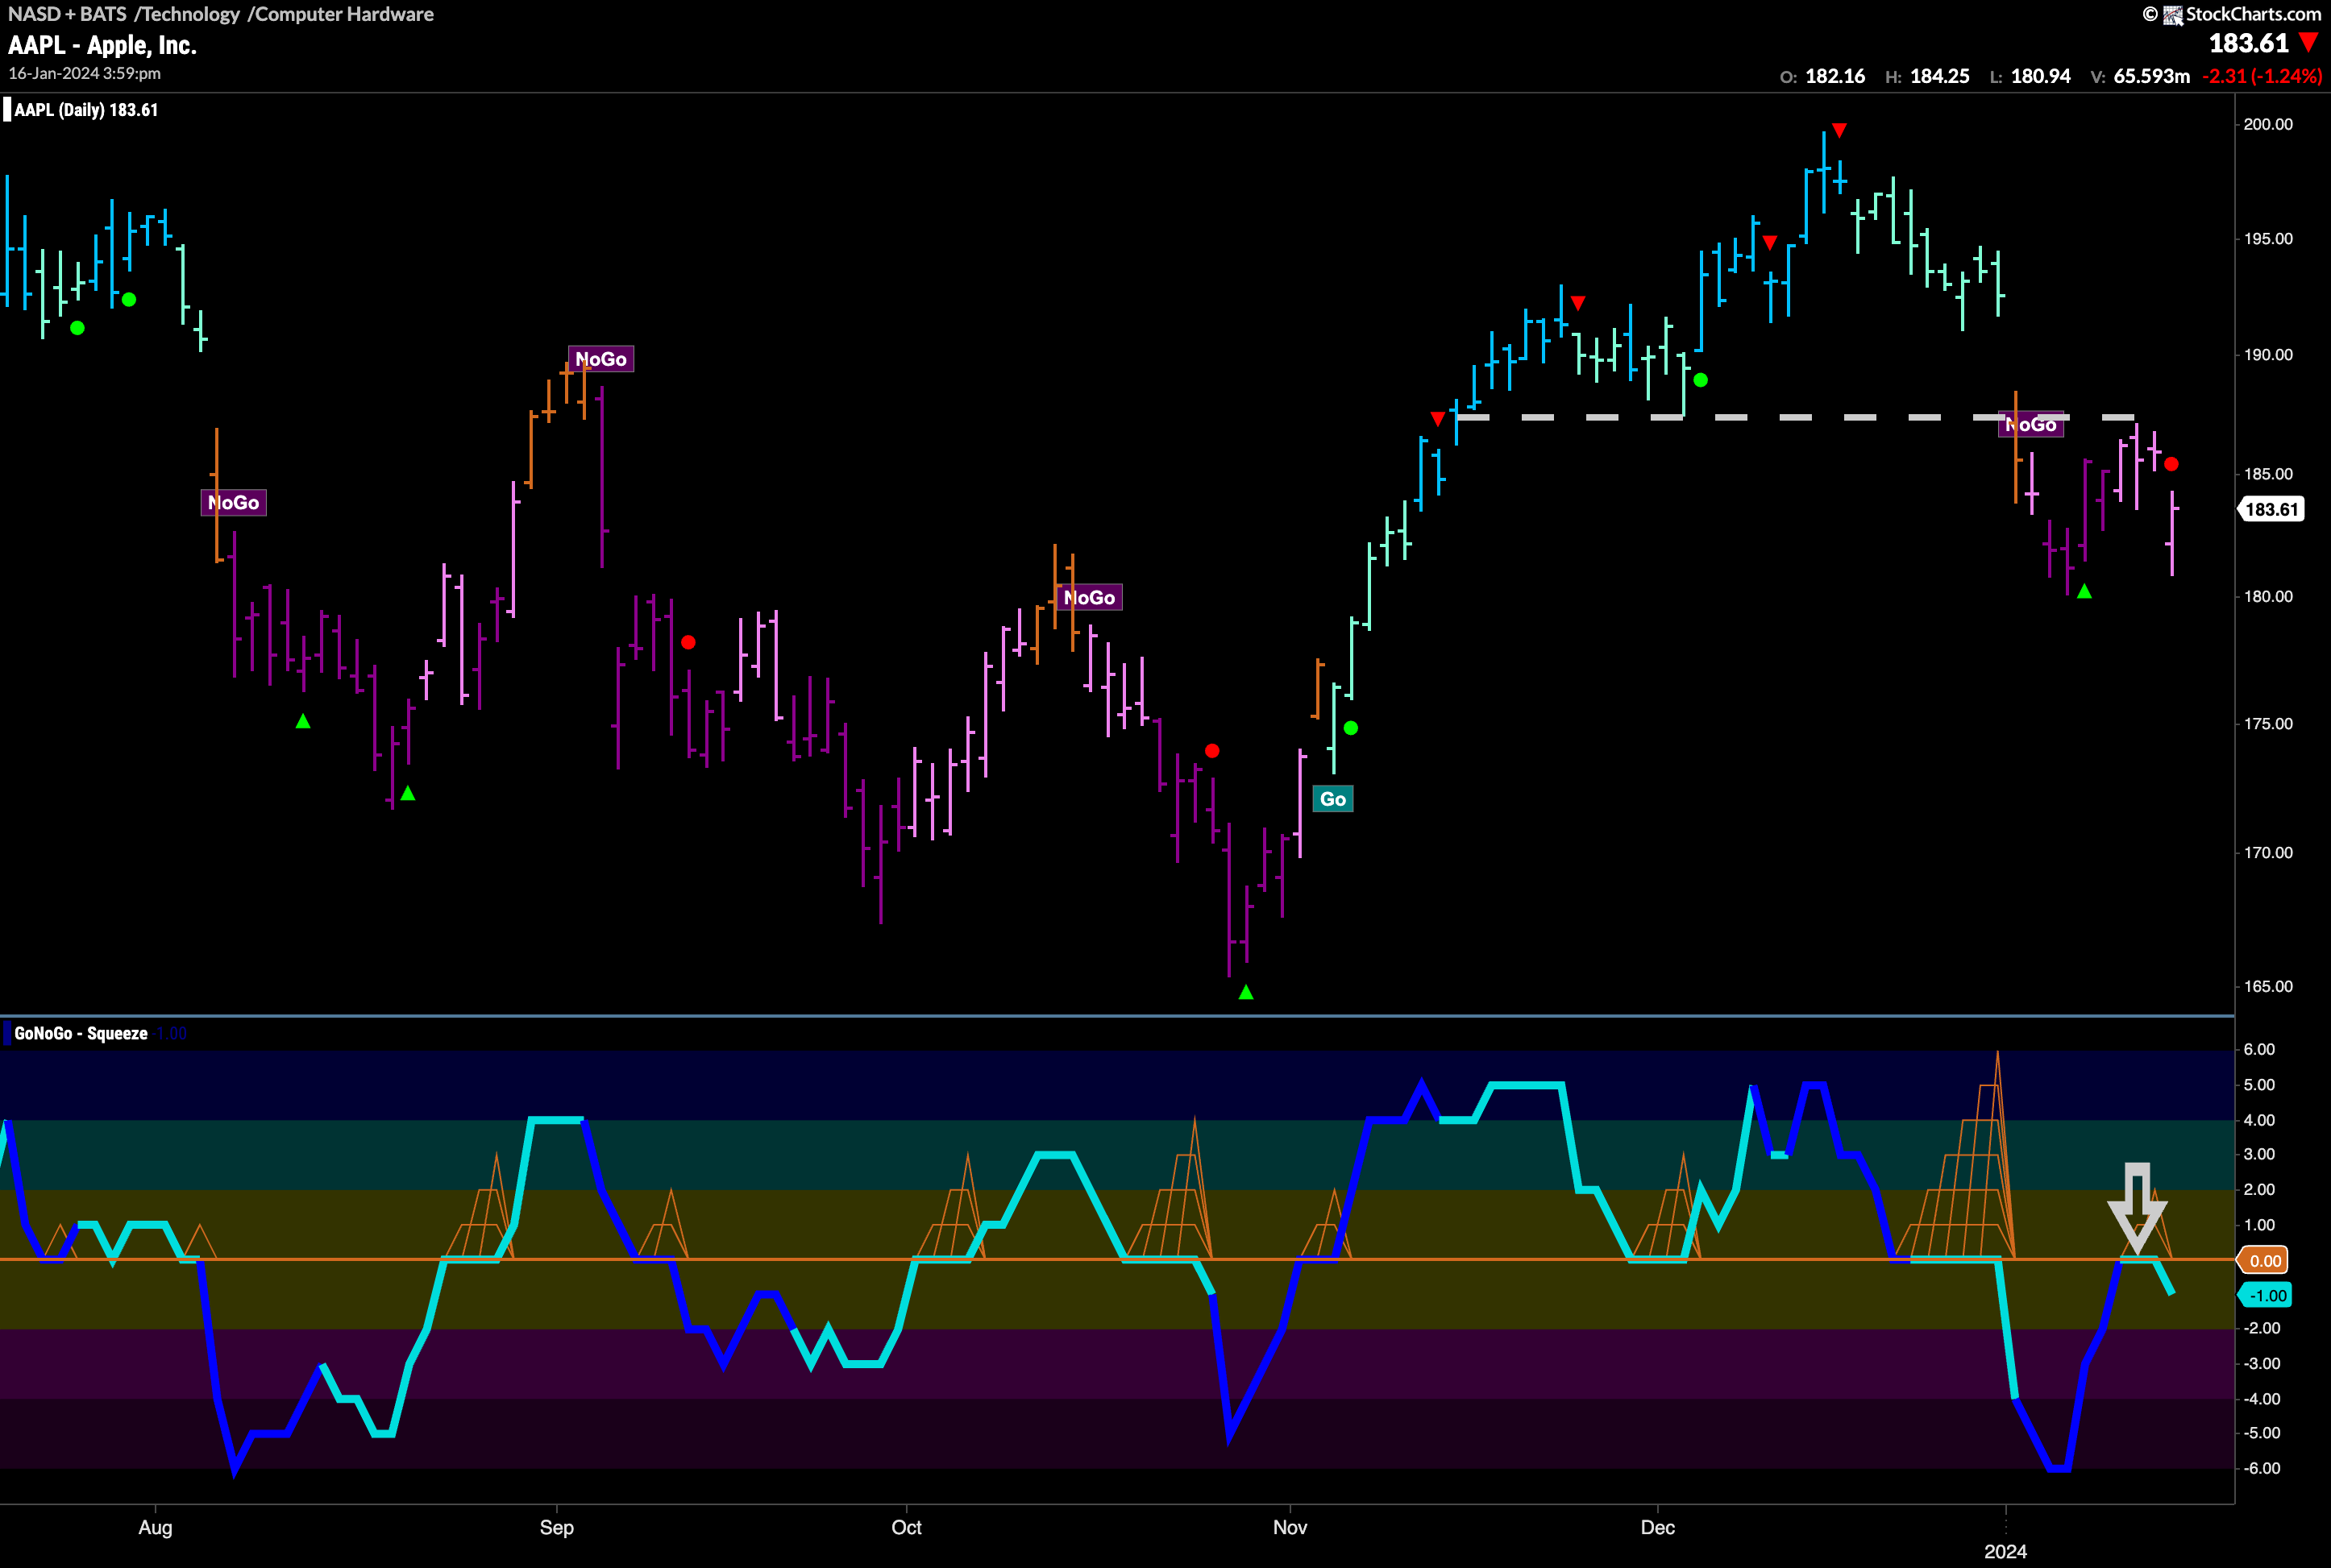
Task: Click the rightmost green circle in late July
Action: point(128,299)
